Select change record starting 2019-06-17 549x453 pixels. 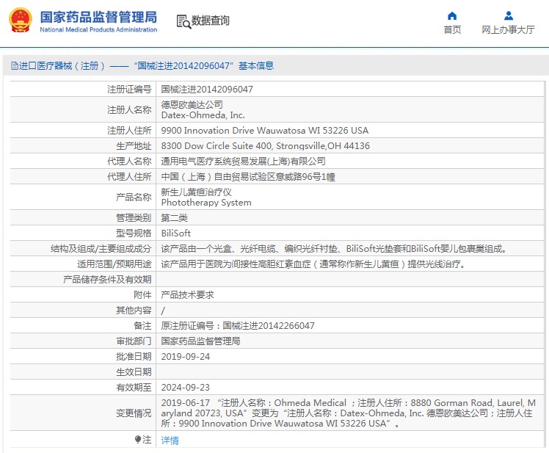[349, 413]
